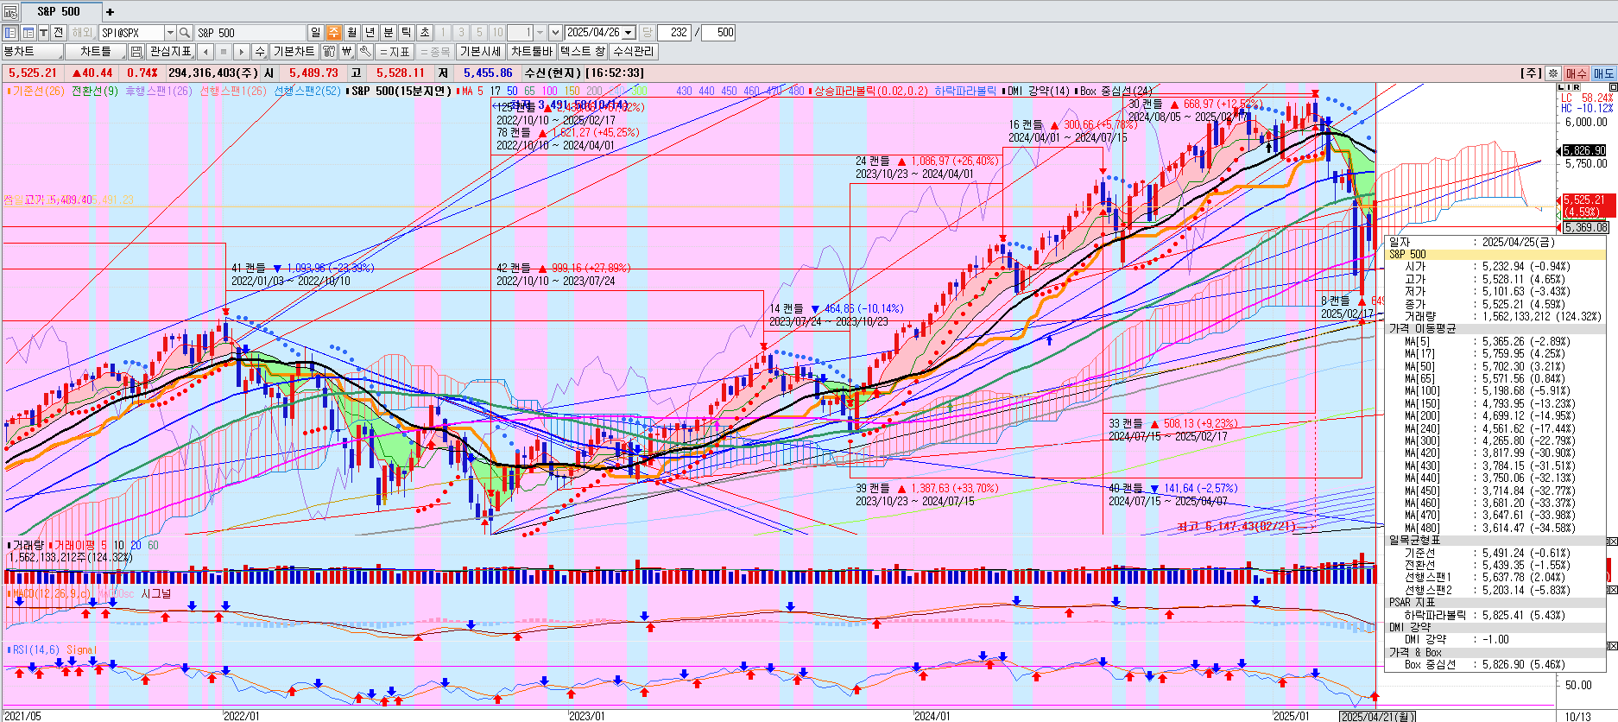Screen dimensions: 1618x722
Task: Click the snowflake settings icon near 매수
Action: [x=1552, y=73]
